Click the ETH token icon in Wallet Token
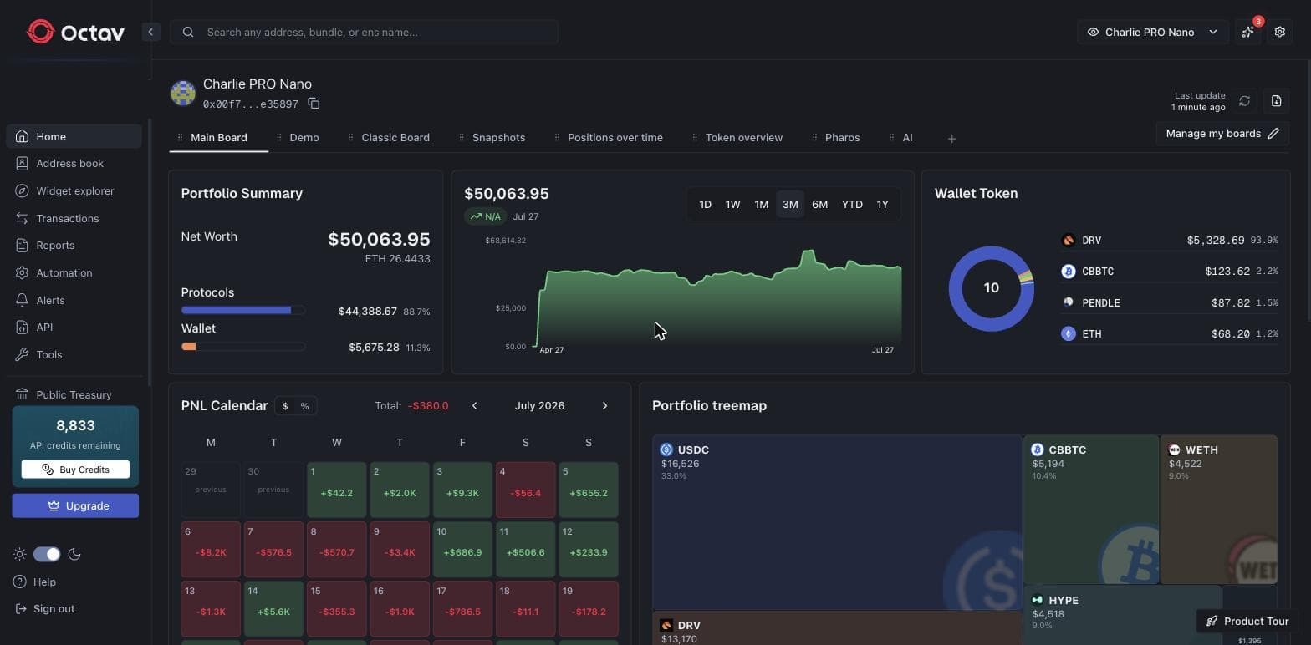This screenshot has height=645, width=1311. 1068,333
